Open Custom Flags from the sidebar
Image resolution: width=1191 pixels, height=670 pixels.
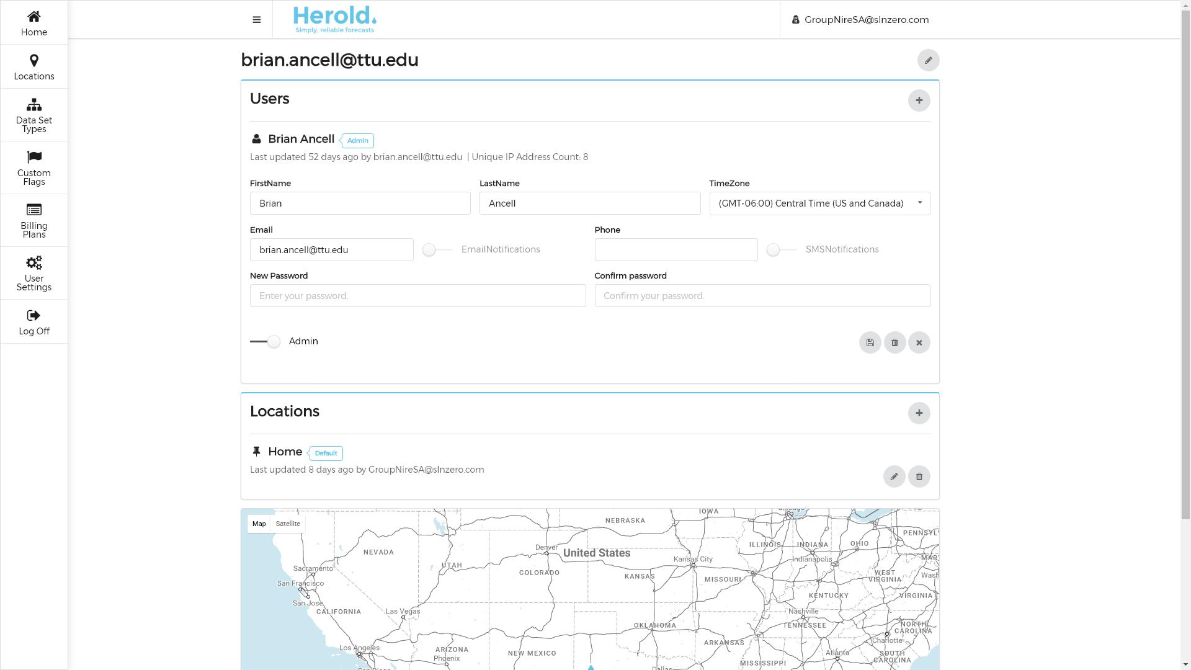click(x=34, y=167)
